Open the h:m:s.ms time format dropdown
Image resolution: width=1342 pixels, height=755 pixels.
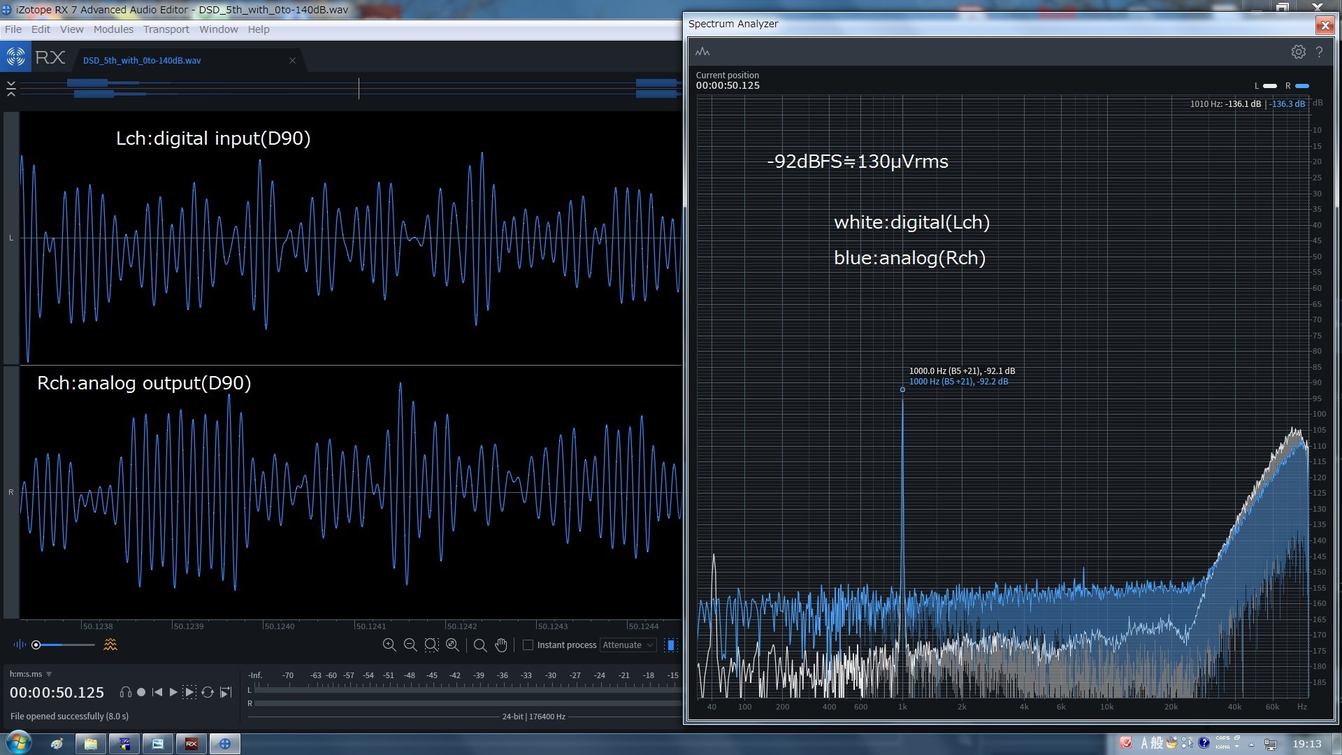coord(31,674)
